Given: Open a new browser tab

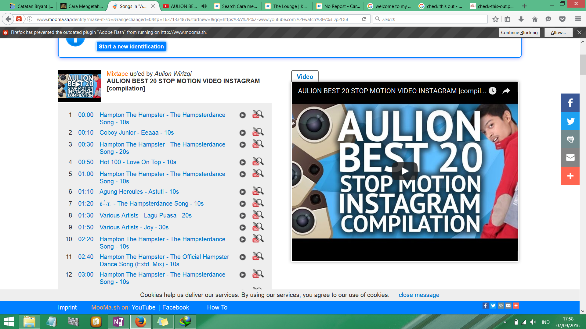Looking at the screenshot, I should coord(524,6).
